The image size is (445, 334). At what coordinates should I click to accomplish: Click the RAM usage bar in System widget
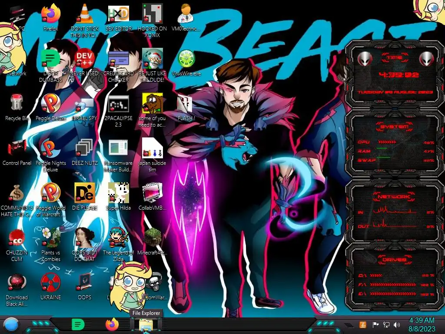pyautogui.click(x=382, y=149)
